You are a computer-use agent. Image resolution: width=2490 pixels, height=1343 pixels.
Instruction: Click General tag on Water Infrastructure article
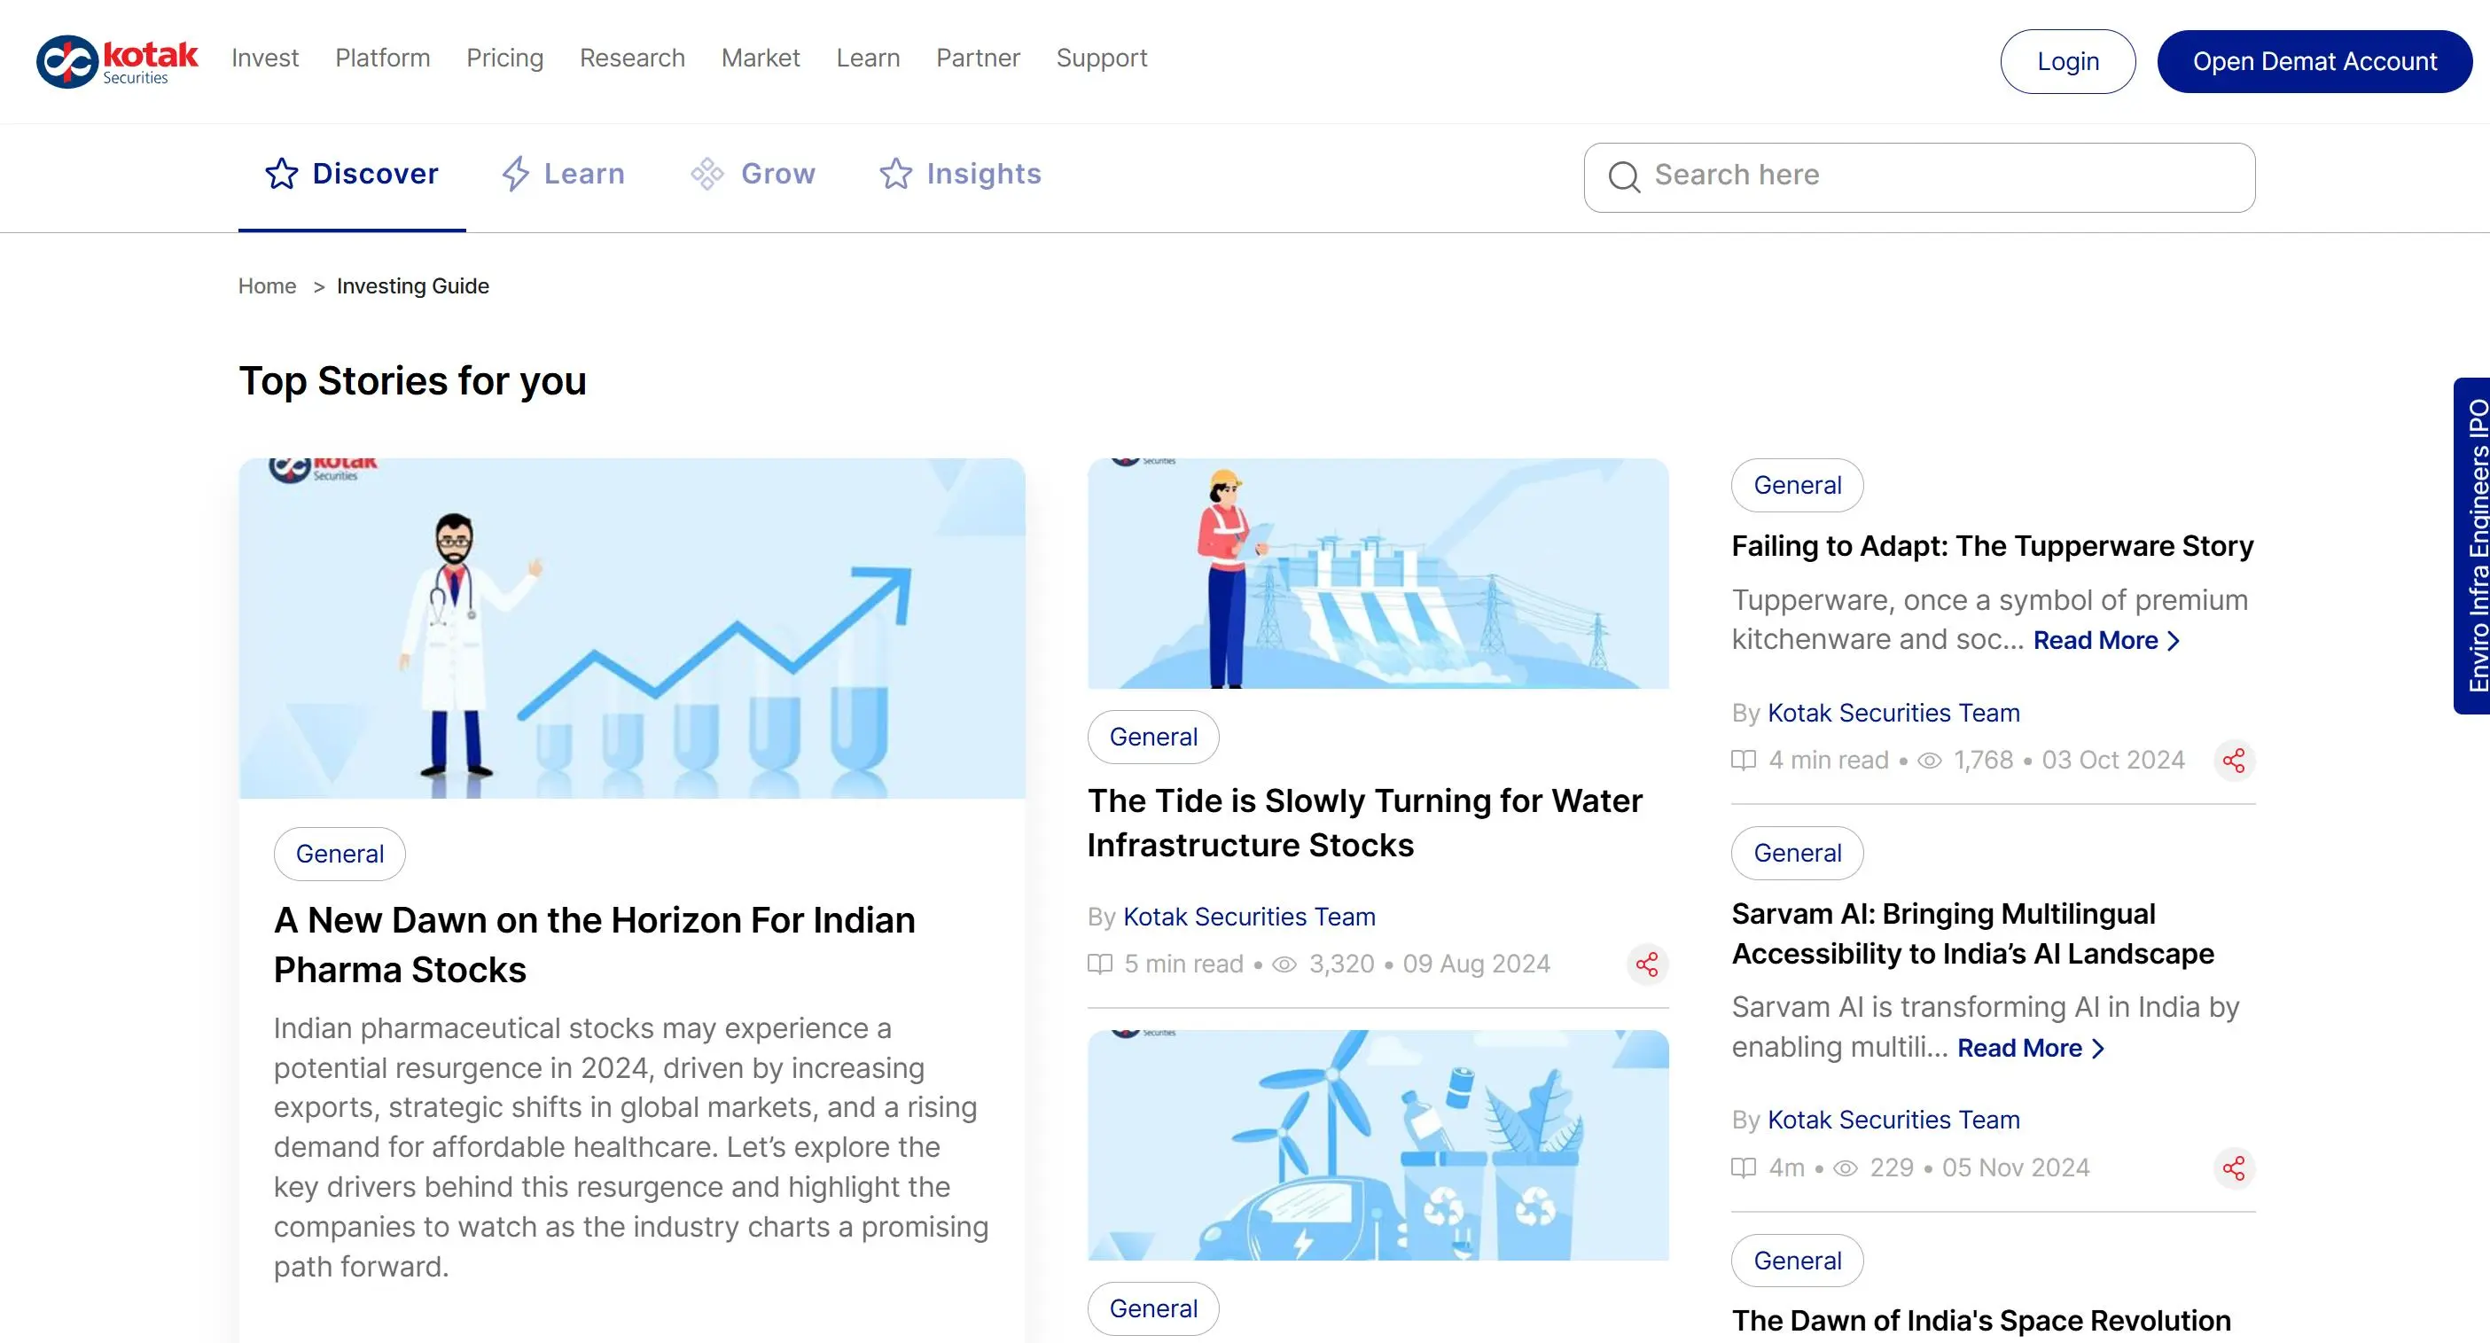coord(1153,737)
